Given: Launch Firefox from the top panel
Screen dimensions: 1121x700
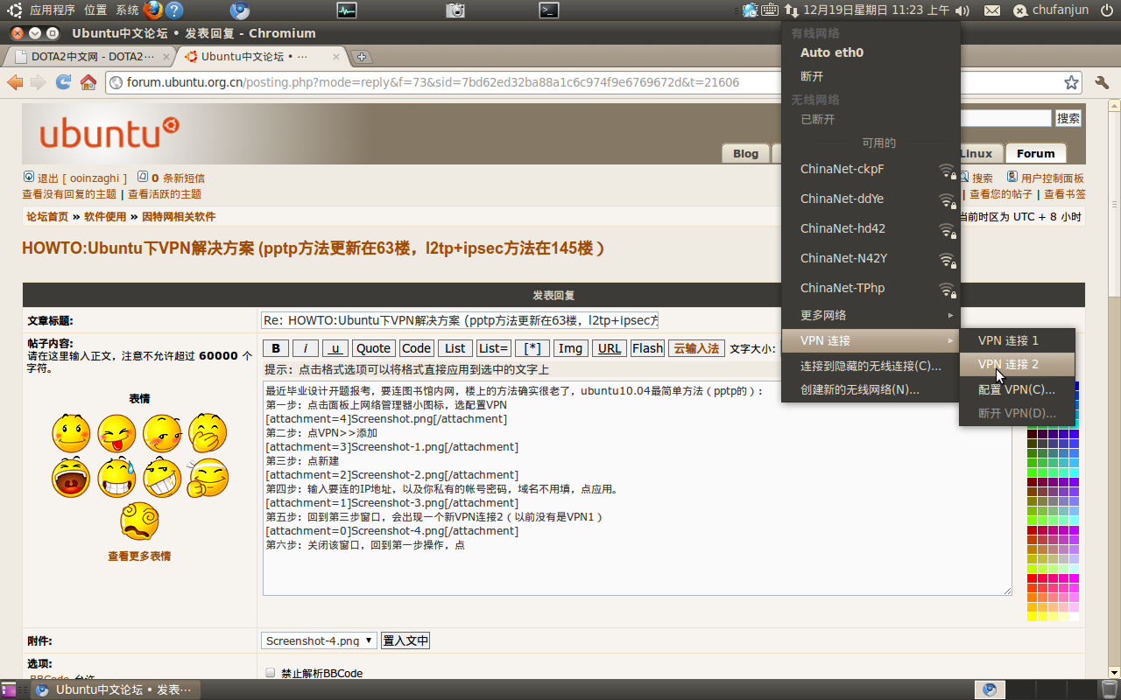Looking at the screenshot, I should (152, 10).
